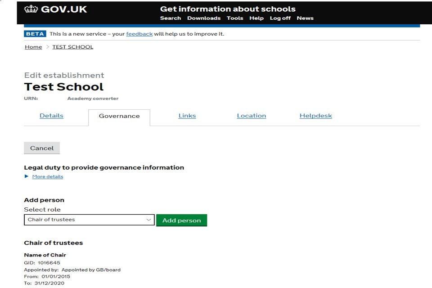The image size is (432, 288).
Task: Open the Help header link
Action: pos(256,18)
